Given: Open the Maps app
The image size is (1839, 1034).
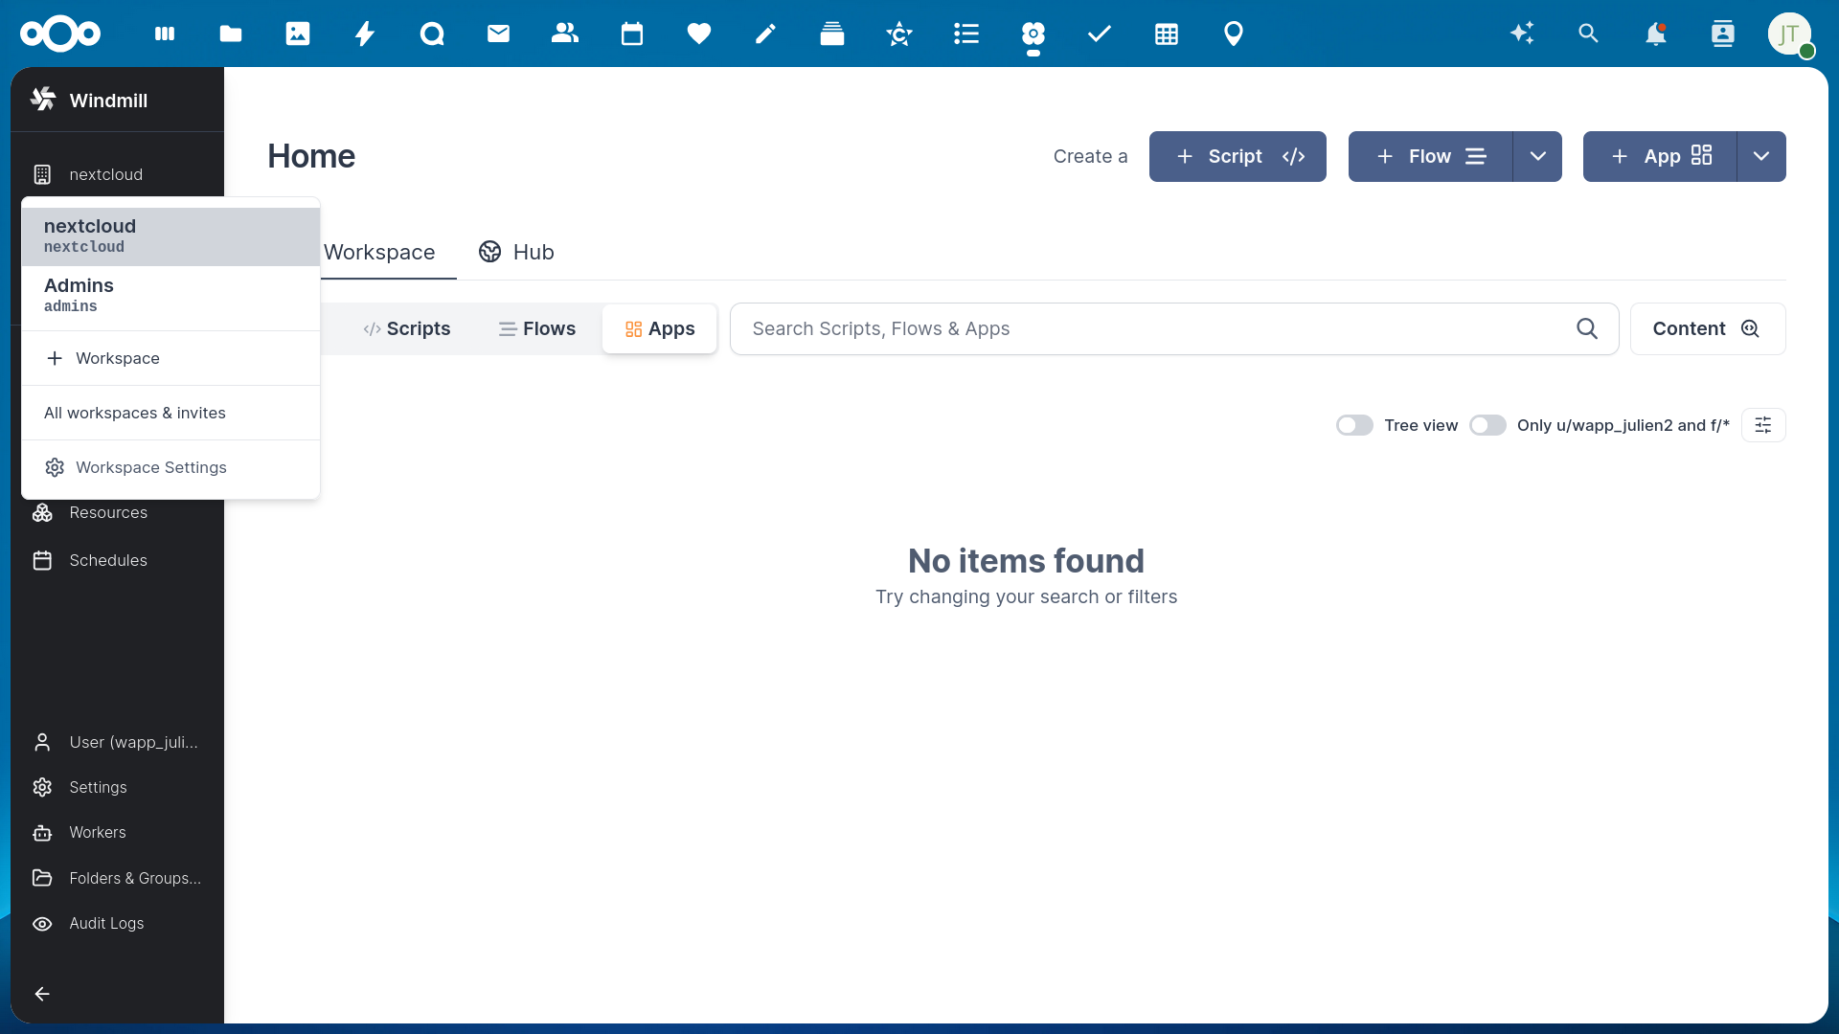Looking at the screenshot, I should tap(1234, 34).
